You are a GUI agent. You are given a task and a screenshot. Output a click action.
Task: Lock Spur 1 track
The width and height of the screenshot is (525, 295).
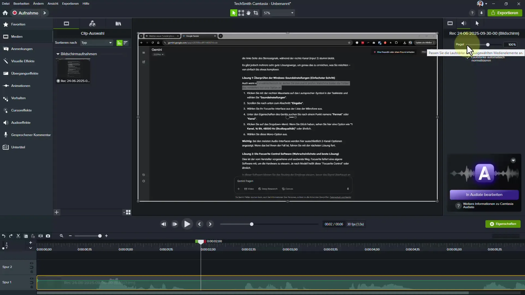pos(31,287)
